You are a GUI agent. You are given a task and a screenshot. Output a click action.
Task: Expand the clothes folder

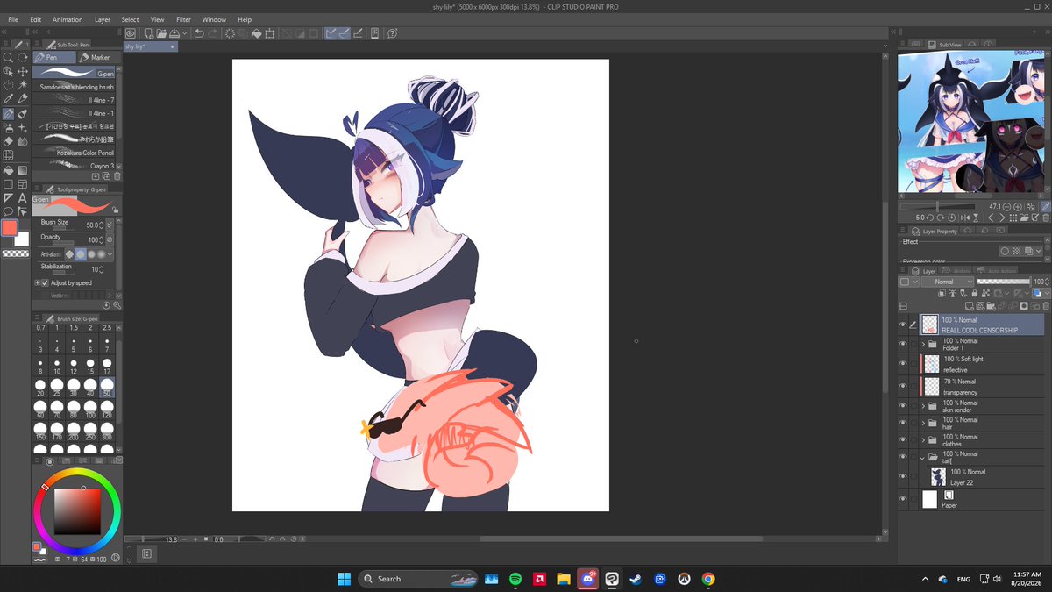(x=922, y=439)
